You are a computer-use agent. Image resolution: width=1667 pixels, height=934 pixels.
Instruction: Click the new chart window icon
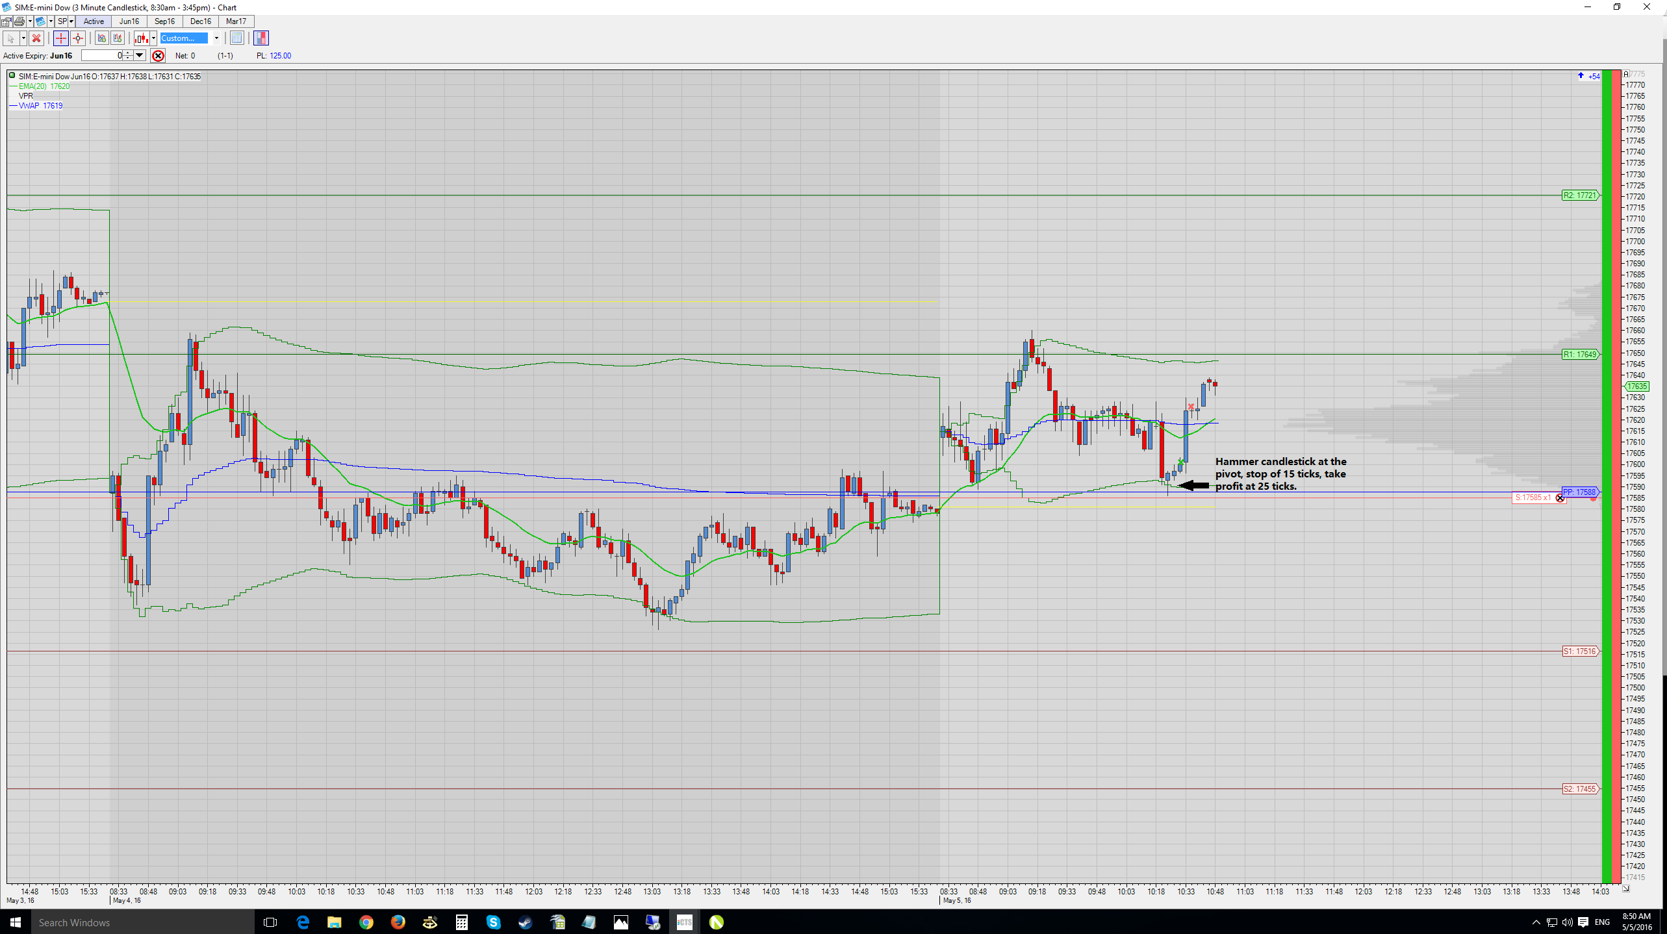[x=40, y=21]
